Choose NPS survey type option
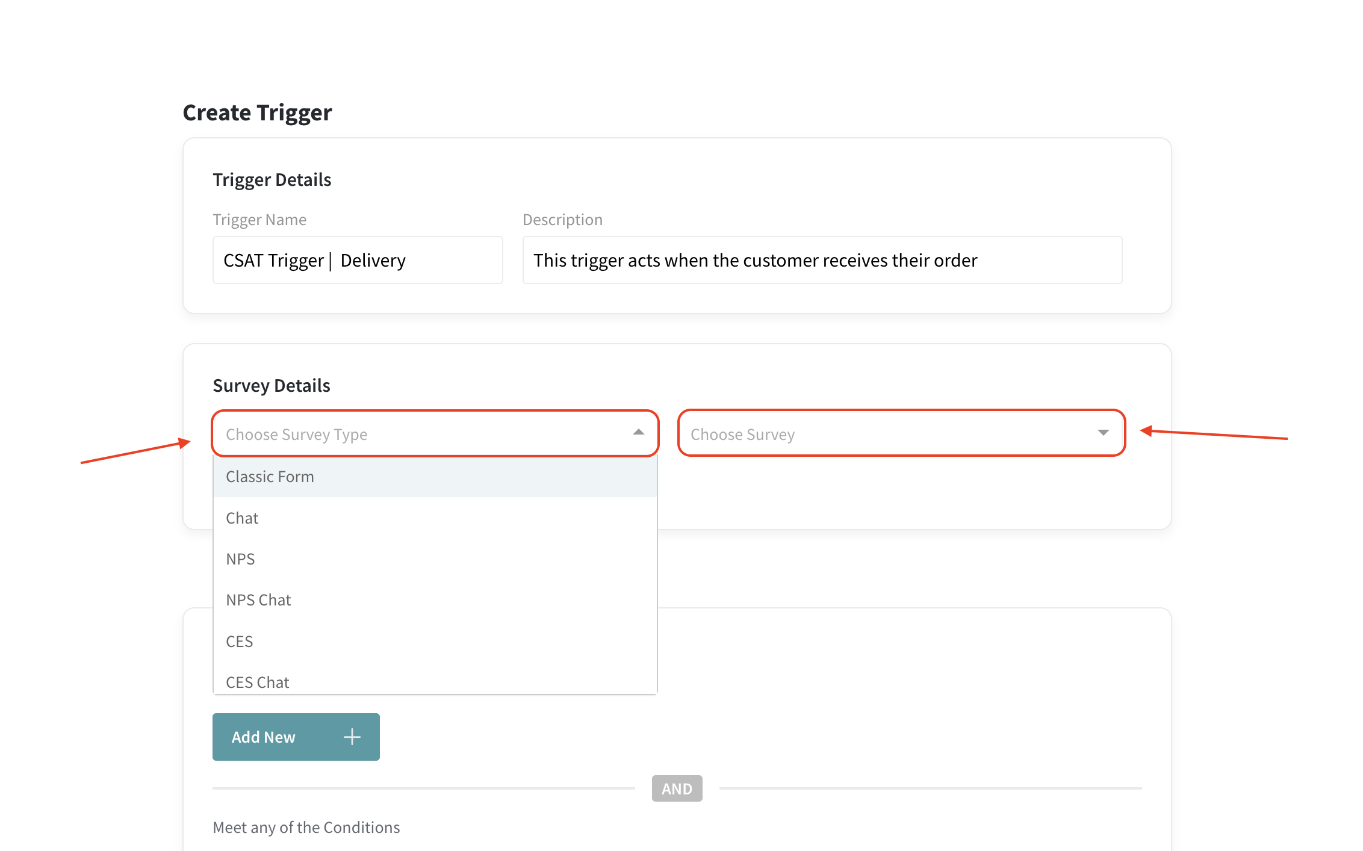This screenshot has width=1363, height=851. (x=240, y=559)
